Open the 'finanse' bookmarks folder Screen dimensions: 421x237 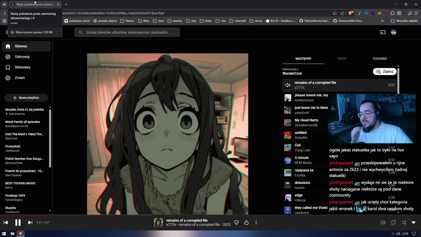[128, 21]
